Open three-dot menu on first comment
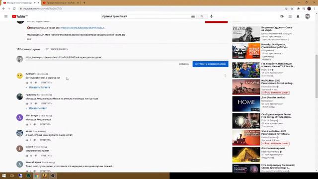The image size is (318, 179). coord(225,76)
